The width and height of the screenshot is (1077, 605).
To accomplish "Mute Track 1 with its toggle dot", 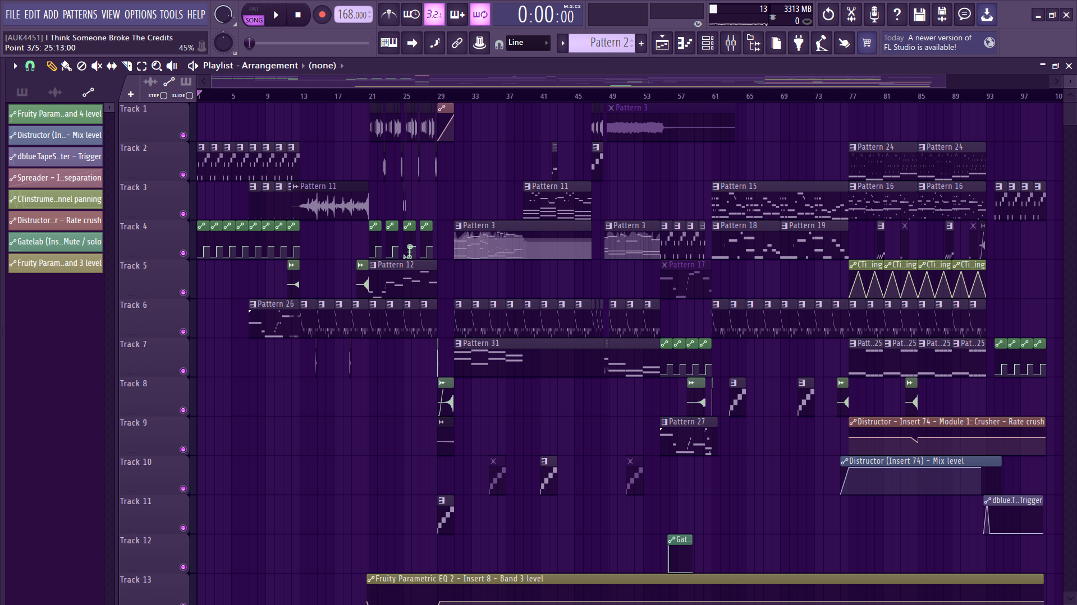I will click(183, 135).
